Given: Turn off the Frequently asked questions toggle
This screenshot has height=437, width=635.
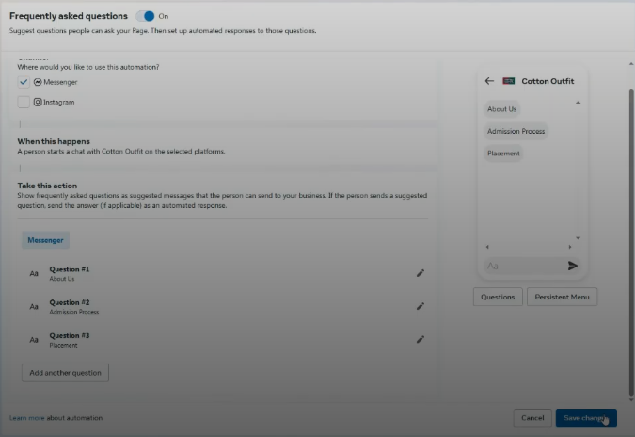Looking at the screenshot, I should coord(146,16).
